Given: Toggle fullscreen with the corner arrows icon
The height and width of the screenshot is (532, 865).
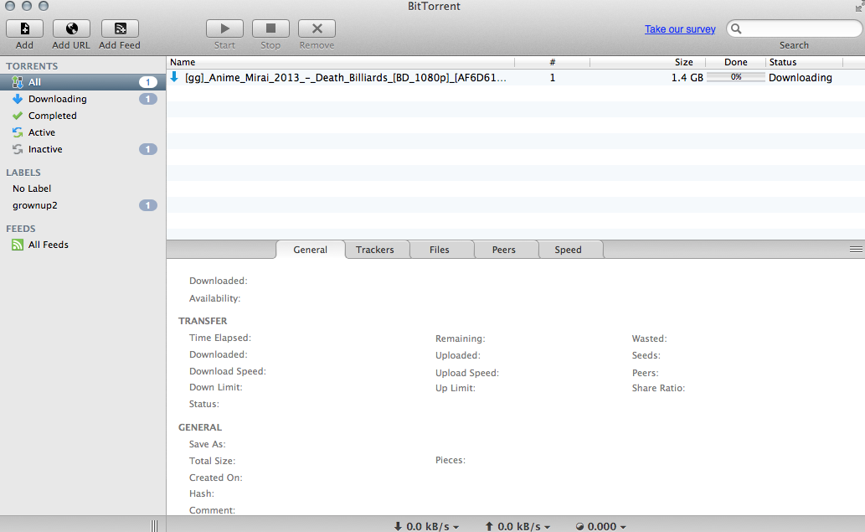Looking at the screenshot, I should [x=859, y=6].
